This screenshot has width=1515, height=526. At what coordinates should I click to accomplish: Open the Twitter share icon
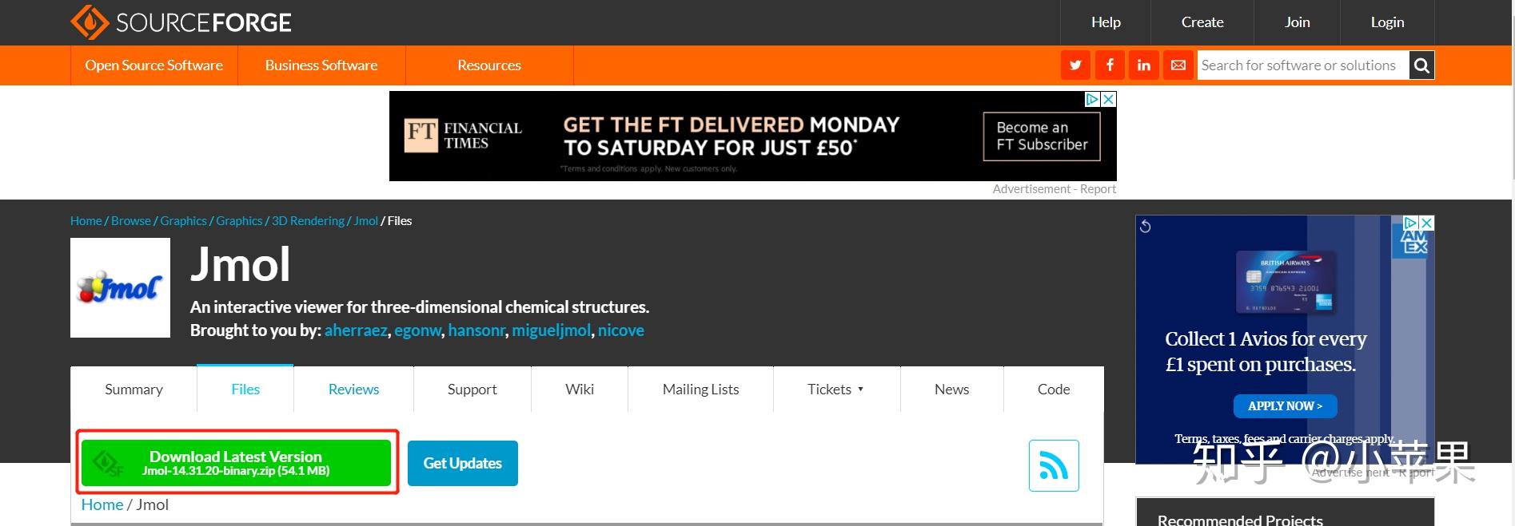pyautogui.click(x=1075, y=65)
